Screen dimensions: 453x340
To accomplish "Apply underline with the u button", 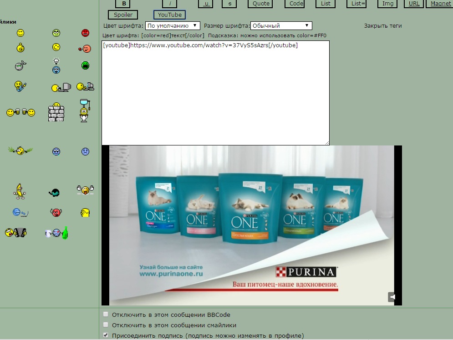I will click(x=206, y=4).
